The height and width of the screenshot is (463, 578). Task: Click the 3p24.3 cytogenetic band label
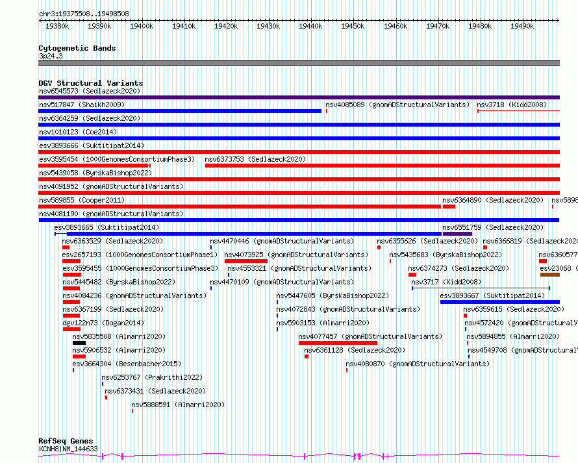pos(51,56)
